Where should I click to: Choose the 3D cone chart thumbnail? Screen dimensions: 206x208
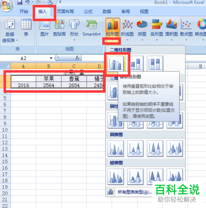coord(175,148)
